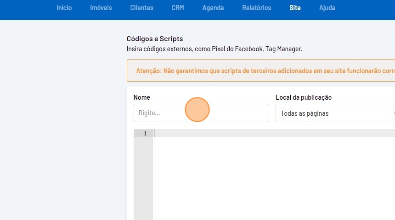Screen dimensions: 395x220
Task: Go to the Imóveis section
Action: point(101,8)
